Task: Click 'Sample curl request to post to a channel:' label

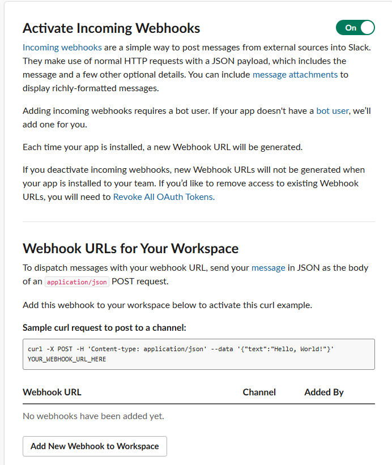Action: [x=104, y=328]
